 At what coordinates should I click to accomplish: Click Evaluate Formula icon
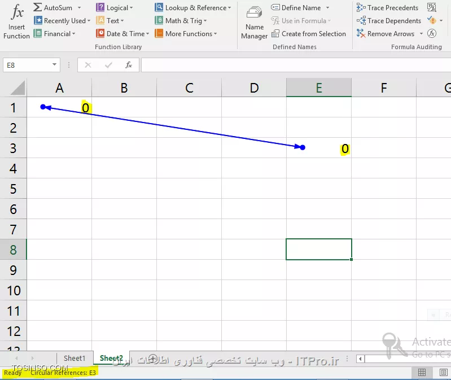click(x=432, y=34)
